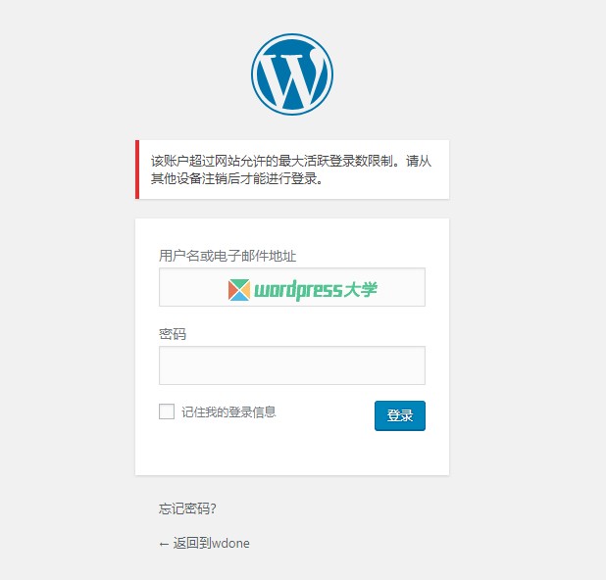Click the red stripe of the error notice

pyautogui.click(x=137, y=169)
